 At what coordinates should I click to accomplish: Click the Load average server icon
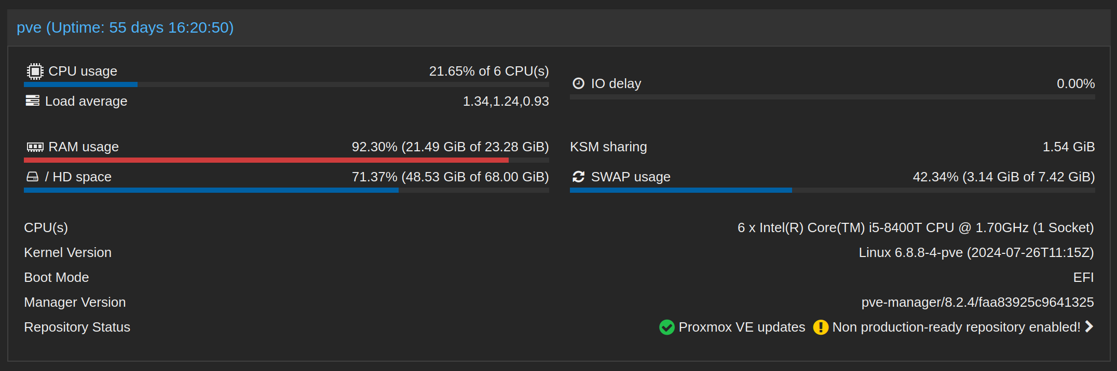33,101
